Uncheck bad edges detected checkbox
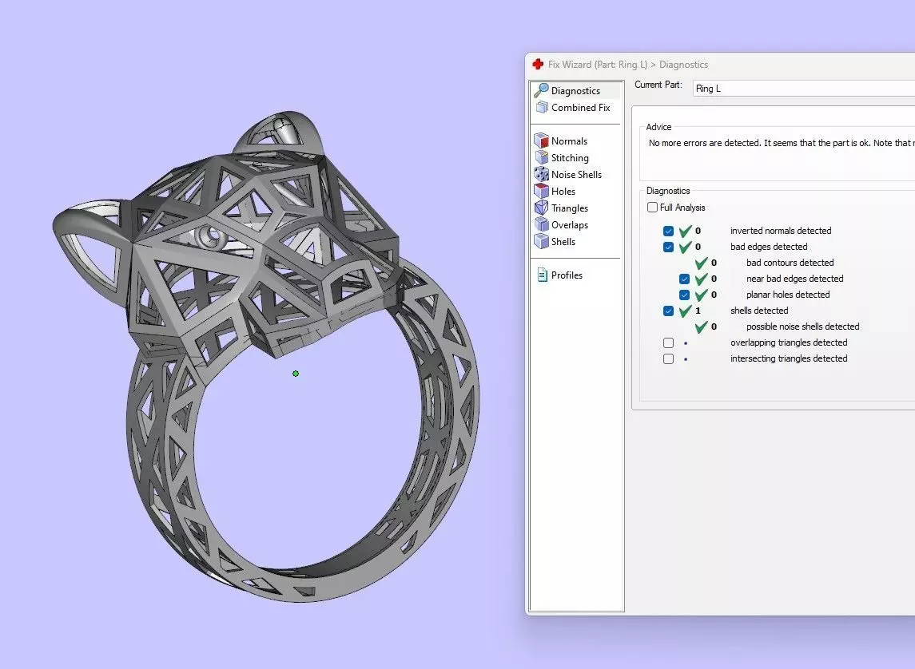 [668, 247]
